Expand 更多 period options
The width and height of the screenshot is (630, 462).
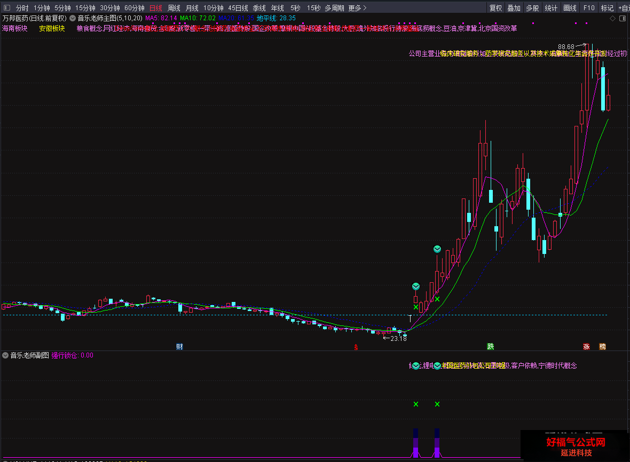pyautogui.click(x=358, y=8)
